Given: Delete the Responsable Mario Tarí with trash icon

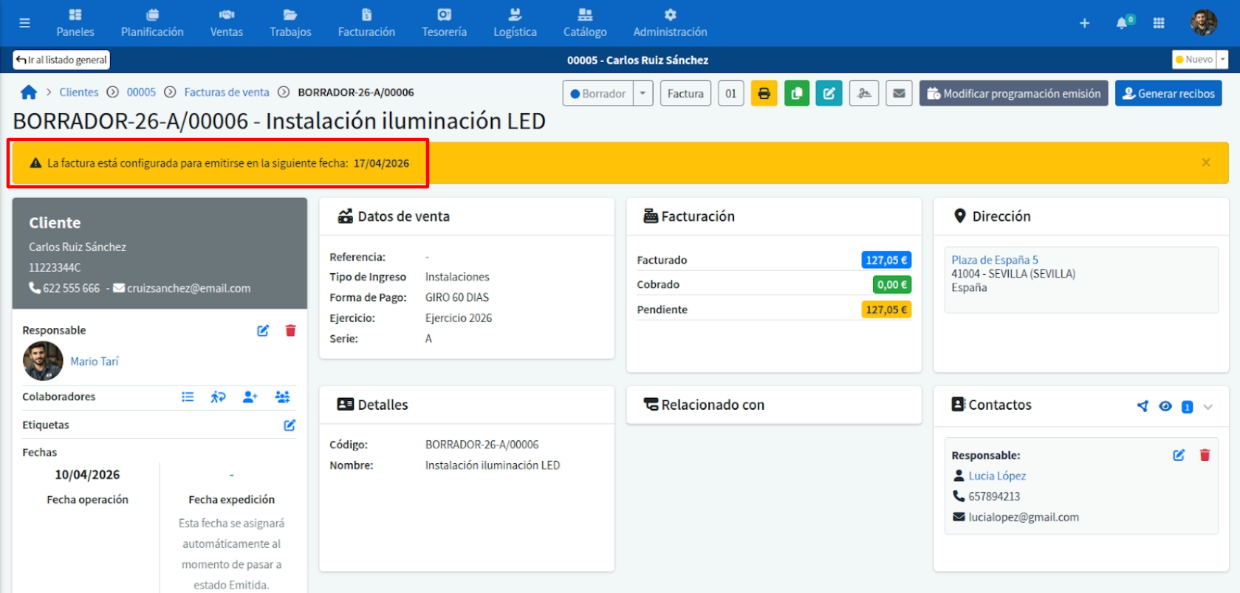Looking at the screenshot, I should pos(290,330).
